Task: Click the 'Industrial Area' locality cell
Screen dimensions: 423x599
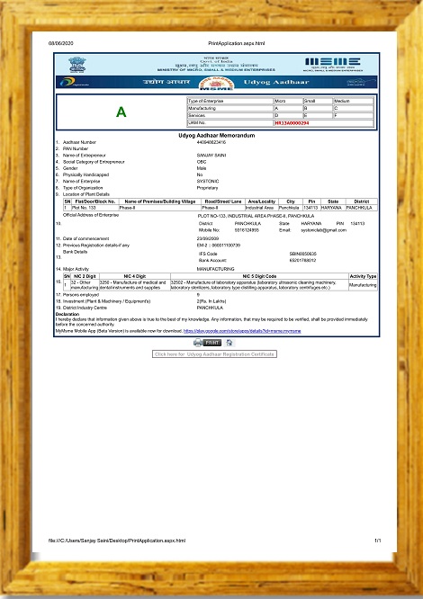Action: [x=261, y=208]
